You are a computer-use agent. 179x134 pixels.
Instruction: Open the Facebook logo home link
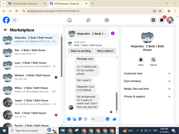6,20
